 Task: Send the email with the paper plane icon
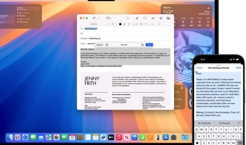click(x=94, y=18)
